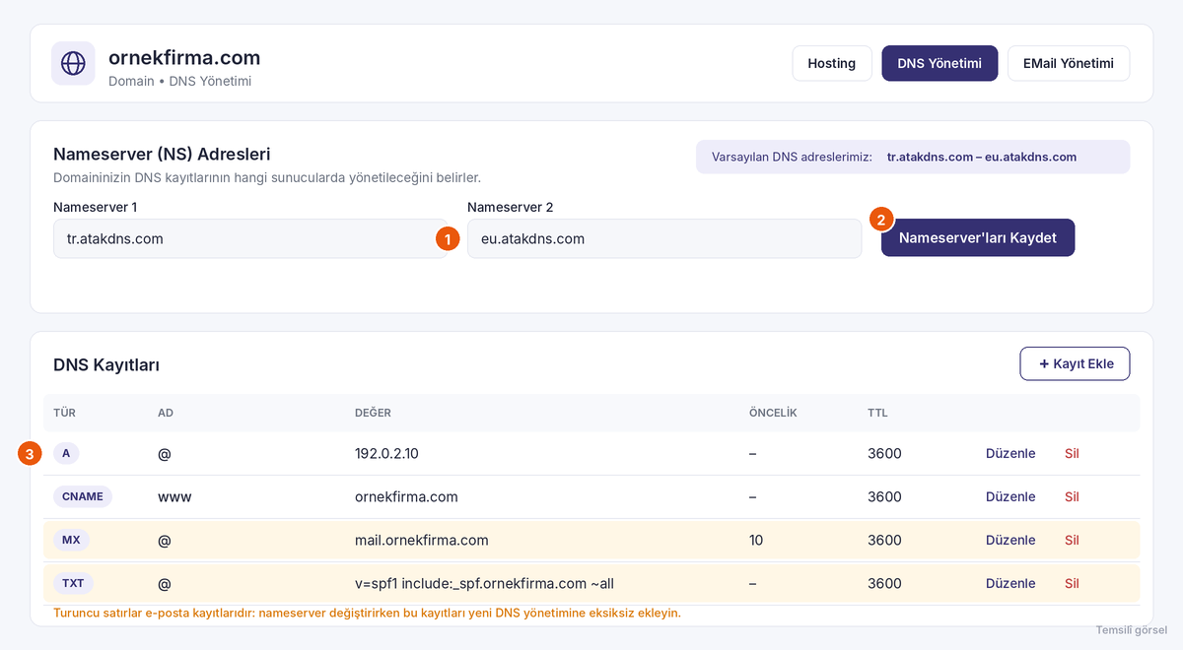Click the globe domain icon
The height and width of the screenshot is (650, 1183).
click(x=73, y=63)
